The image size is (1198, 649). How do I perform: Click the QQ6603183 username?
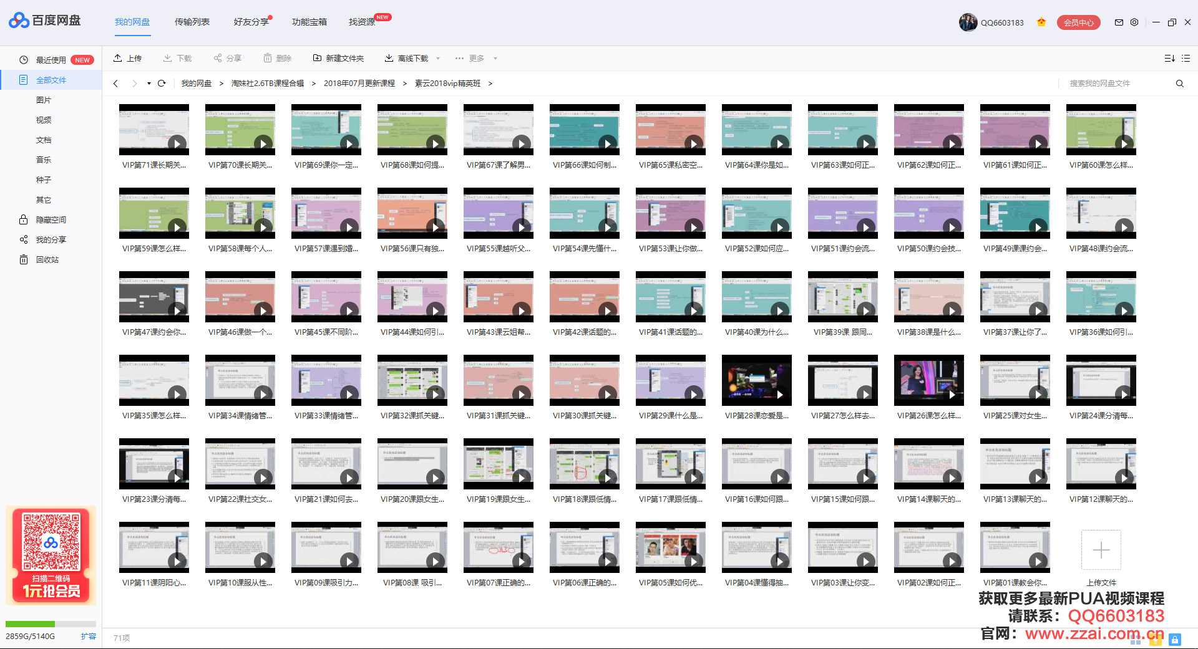[1002, 22]
